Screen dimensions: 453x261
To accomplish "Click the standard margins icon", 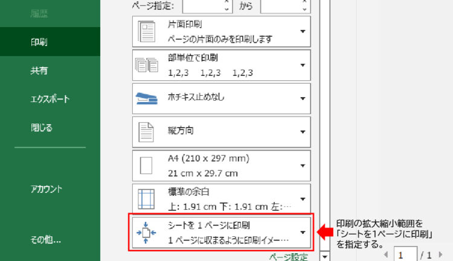I will click(147, 198).
